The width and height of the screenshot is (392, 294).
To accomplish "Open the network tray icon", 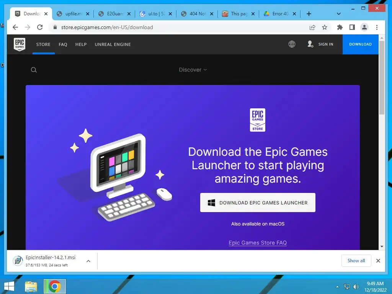I will point(347,286).
